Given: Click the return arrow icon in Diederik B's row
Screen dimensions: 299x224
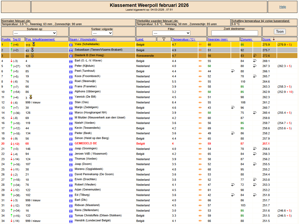Looking at the screenshot, I should tap(255, 56).
